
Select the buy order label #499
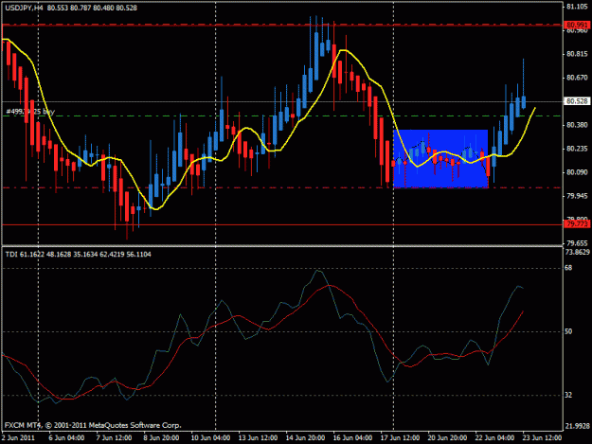click(x=30, y=112)
